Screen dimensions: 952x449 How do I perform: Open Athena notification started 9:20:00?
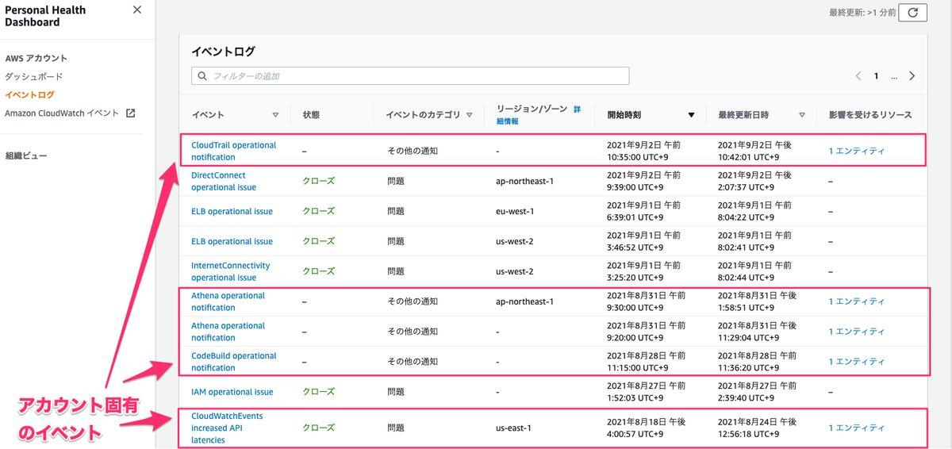(228, 332)
